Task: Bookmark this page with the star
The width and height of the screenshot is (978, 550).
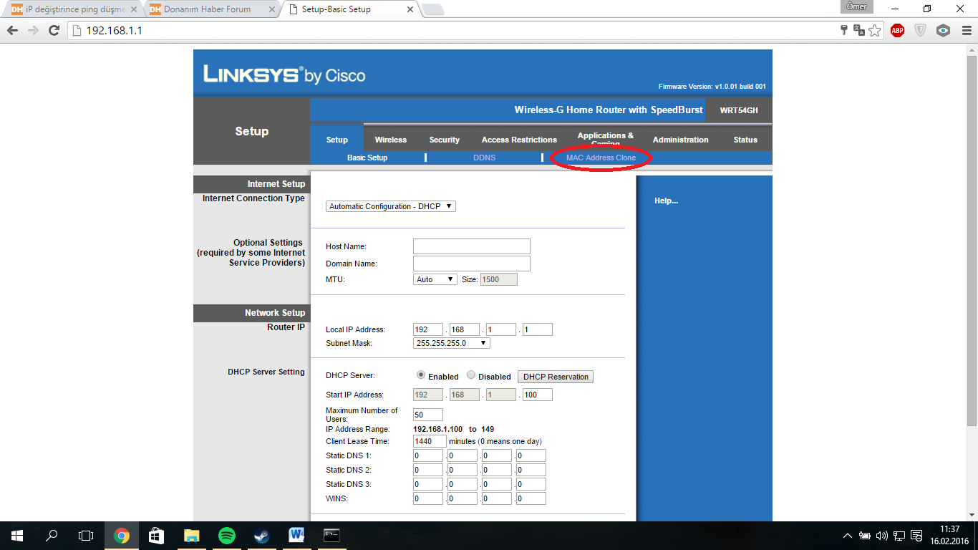Action: [x=875, y=30]
